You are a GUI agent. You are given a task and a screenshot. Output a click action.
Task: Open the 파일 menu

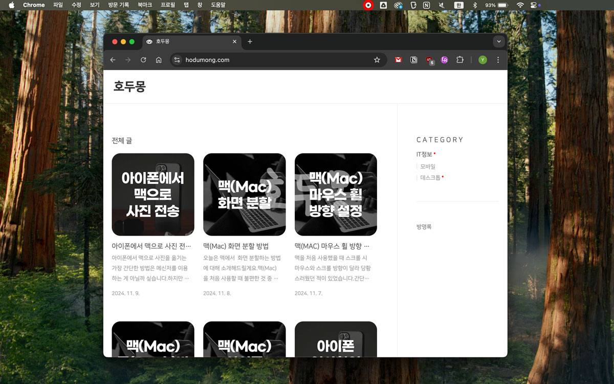pyautogui.click(x=58, y=5)
